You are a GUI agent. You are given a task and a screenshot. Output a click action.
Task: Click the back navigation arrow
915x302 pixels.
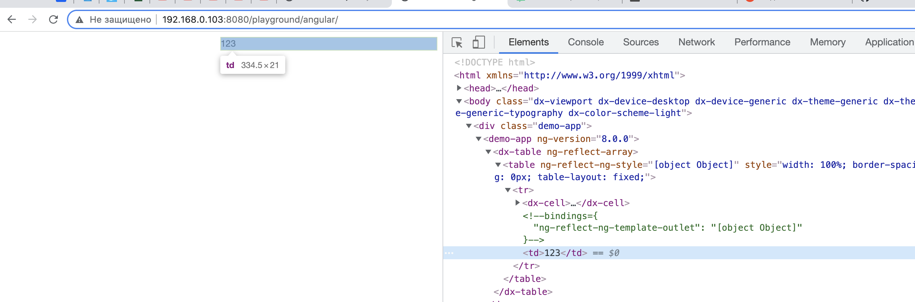tap(13, 19)
